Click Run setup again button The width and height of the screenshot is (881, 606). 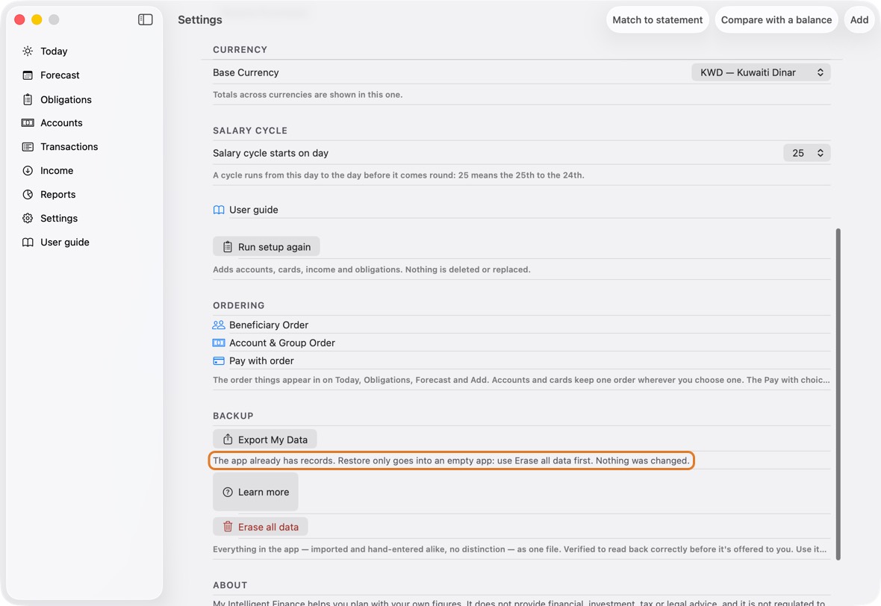click(266, 246)
